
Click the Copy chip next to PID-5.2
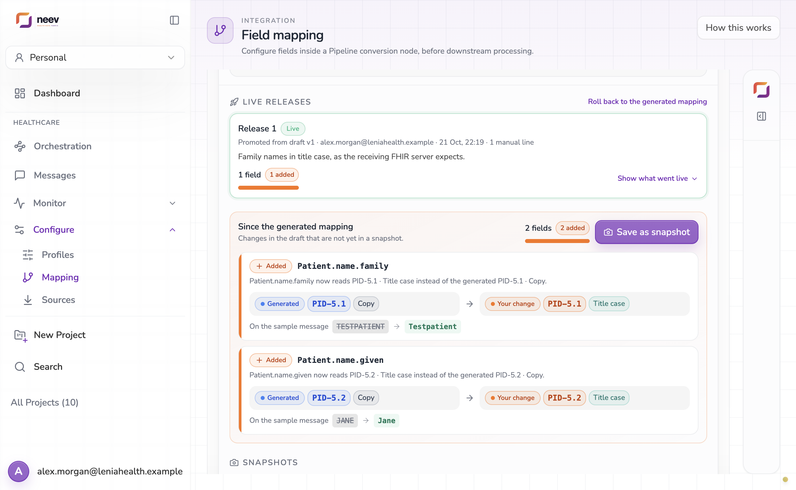point(366,398)
